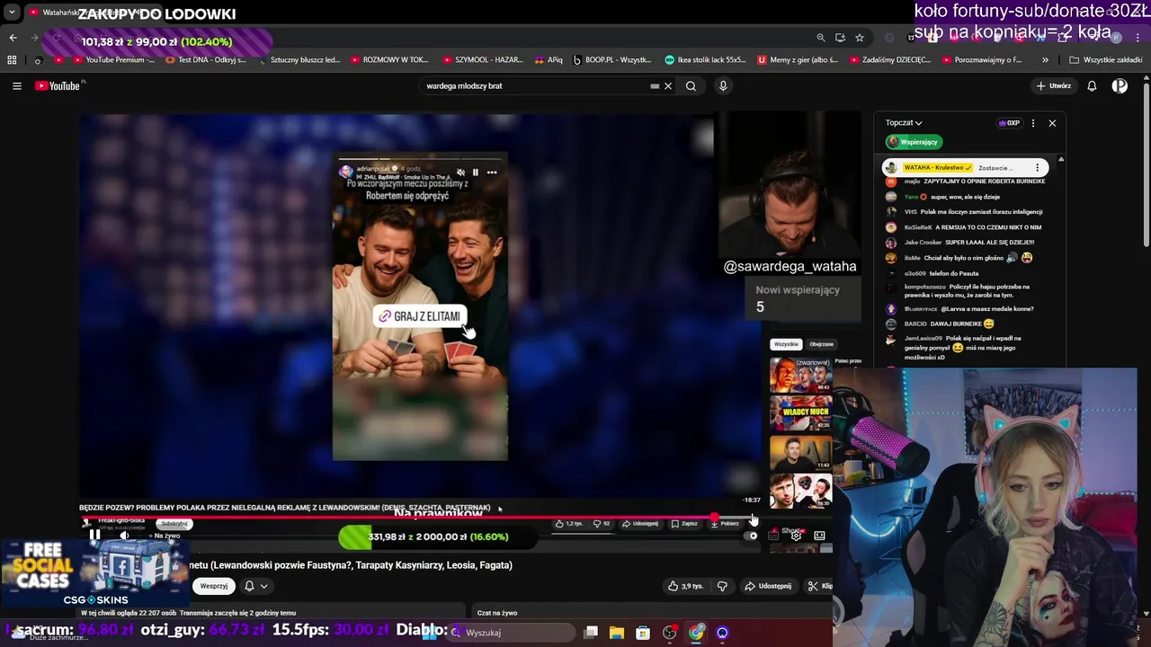Show more bookmarks overflow chevron
This screenshot has width=1151, height=647.
pyautogui.click(x=1045, y=60)
